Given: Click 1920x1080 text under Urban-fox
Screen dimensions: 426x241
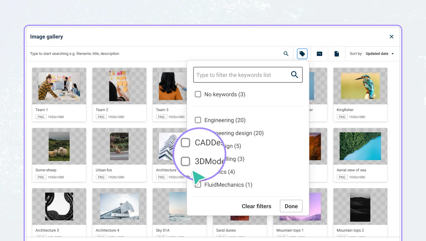Looking at the screenshot, I should pos(116,177).
